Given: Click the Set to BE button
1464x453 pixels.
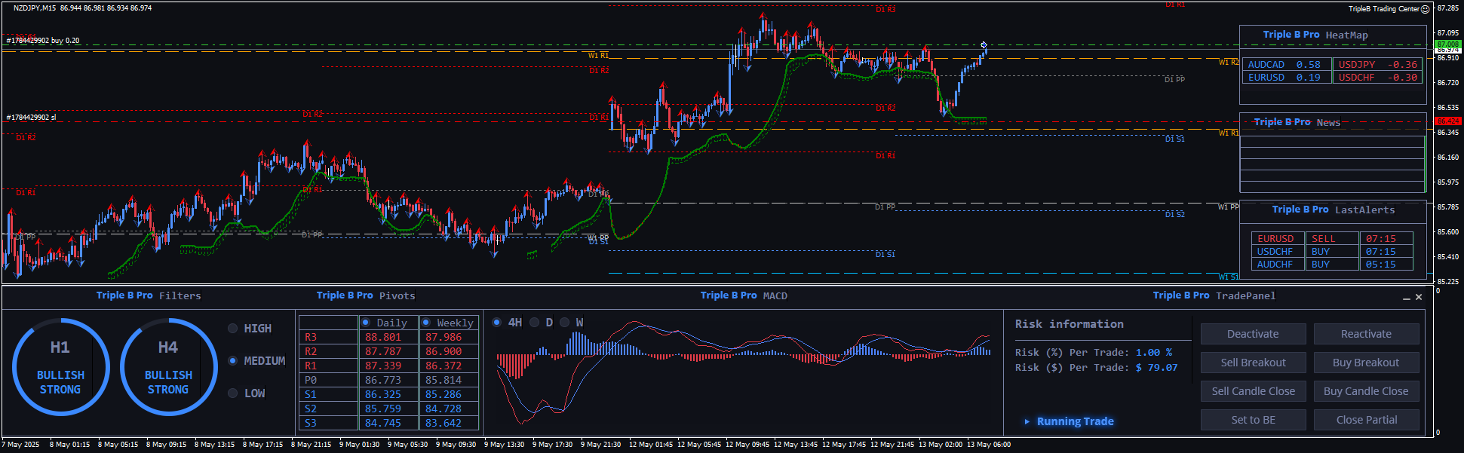Looking at the screenshot, I should point(1253,420).
